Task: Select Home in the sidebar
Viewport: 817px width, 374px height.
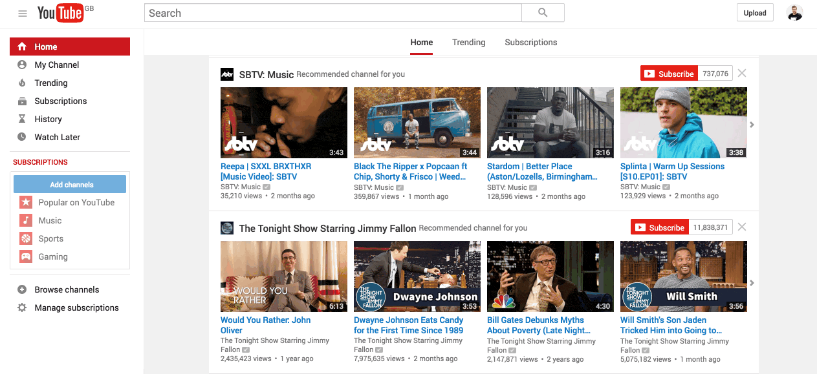Action: point(70,47)
